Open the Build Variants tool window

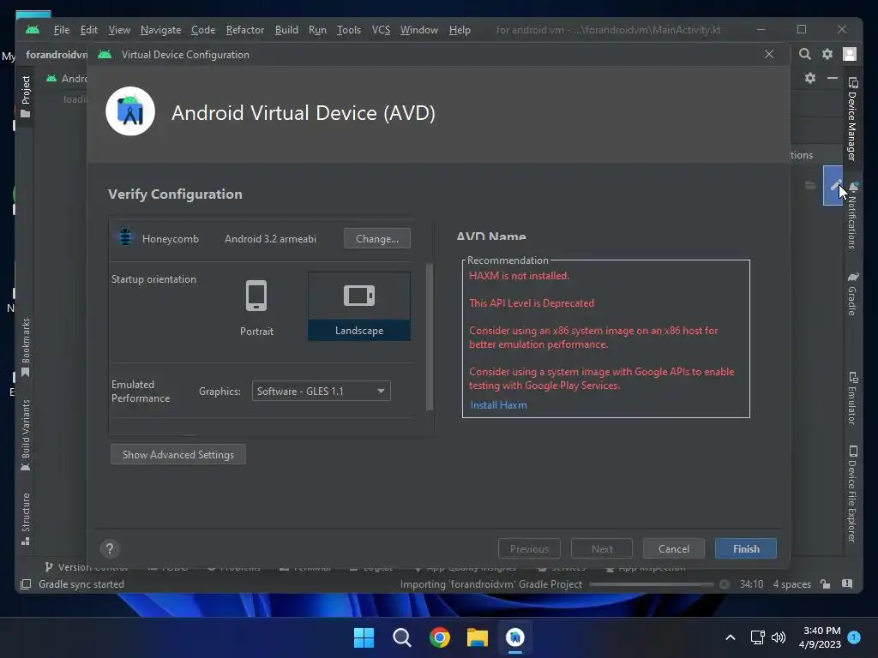(x=25, y=434)
